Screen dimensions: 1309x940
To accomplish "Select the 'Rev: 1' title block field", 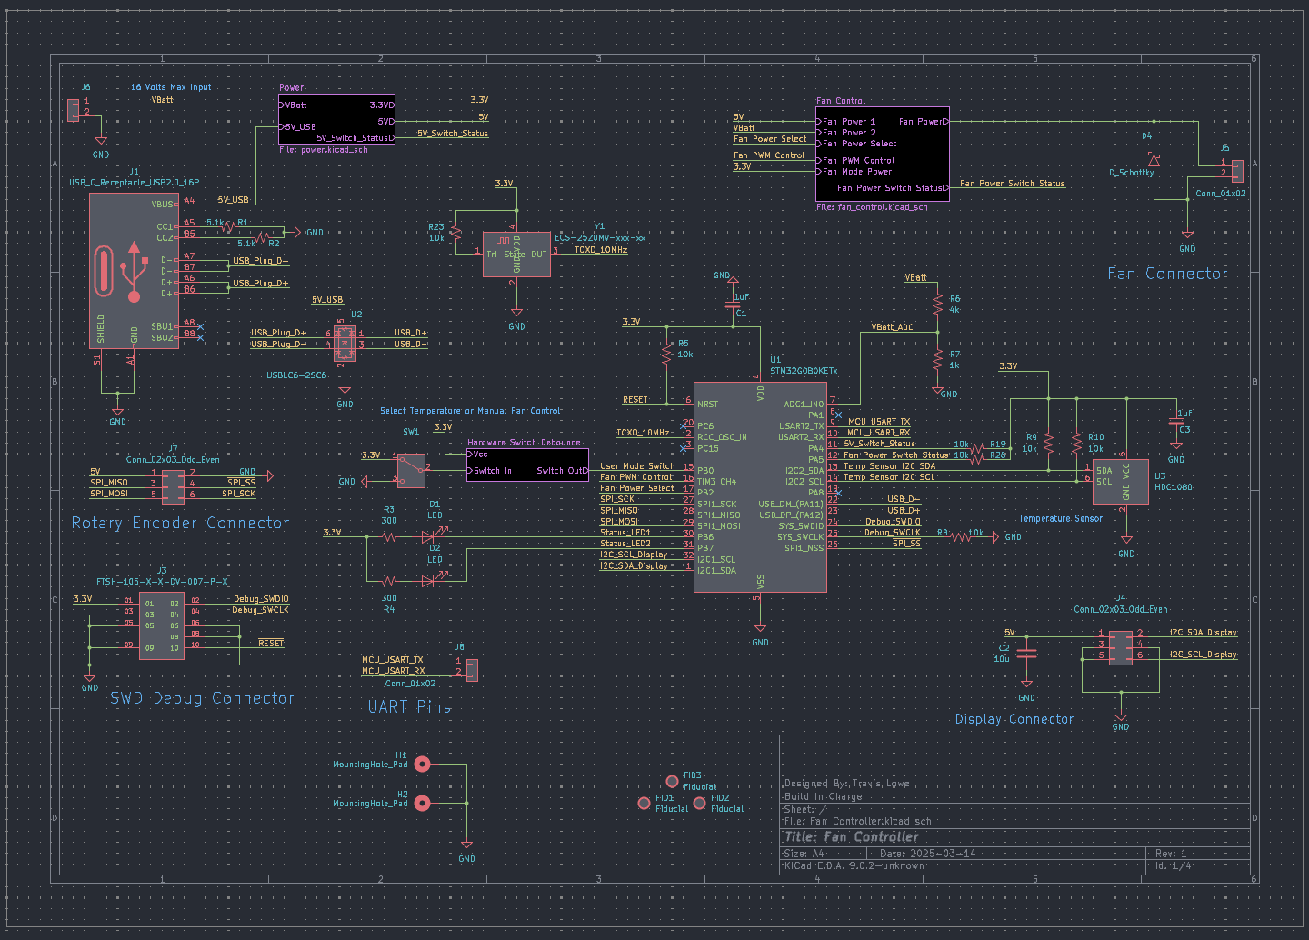I will click(x=1171, y=854).
